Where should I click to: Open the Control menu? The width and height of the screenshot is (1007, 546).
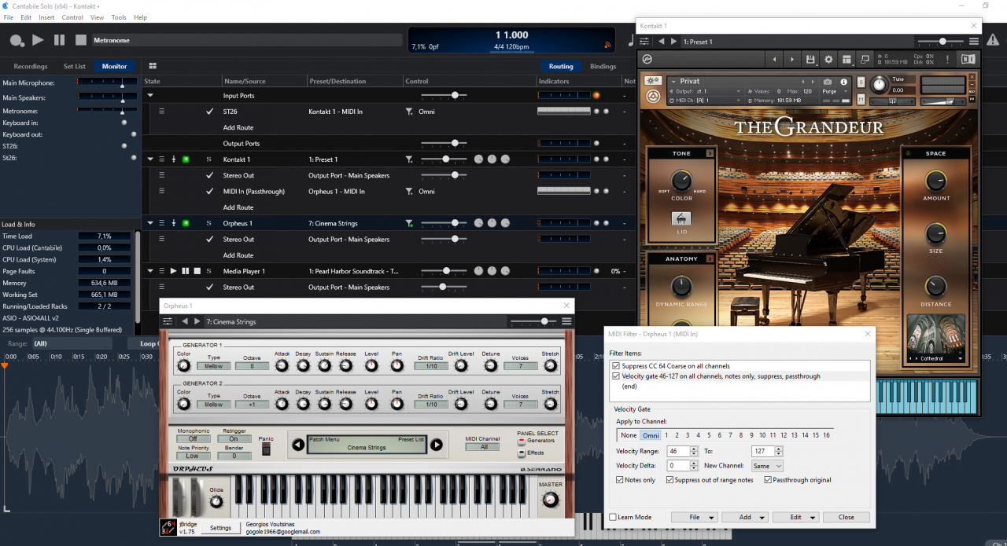pos(72,17)
